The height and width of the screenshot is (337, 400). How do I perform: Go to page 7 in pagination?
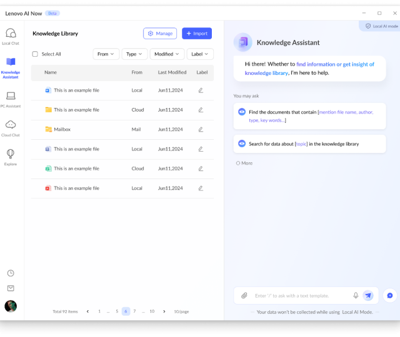134,311
